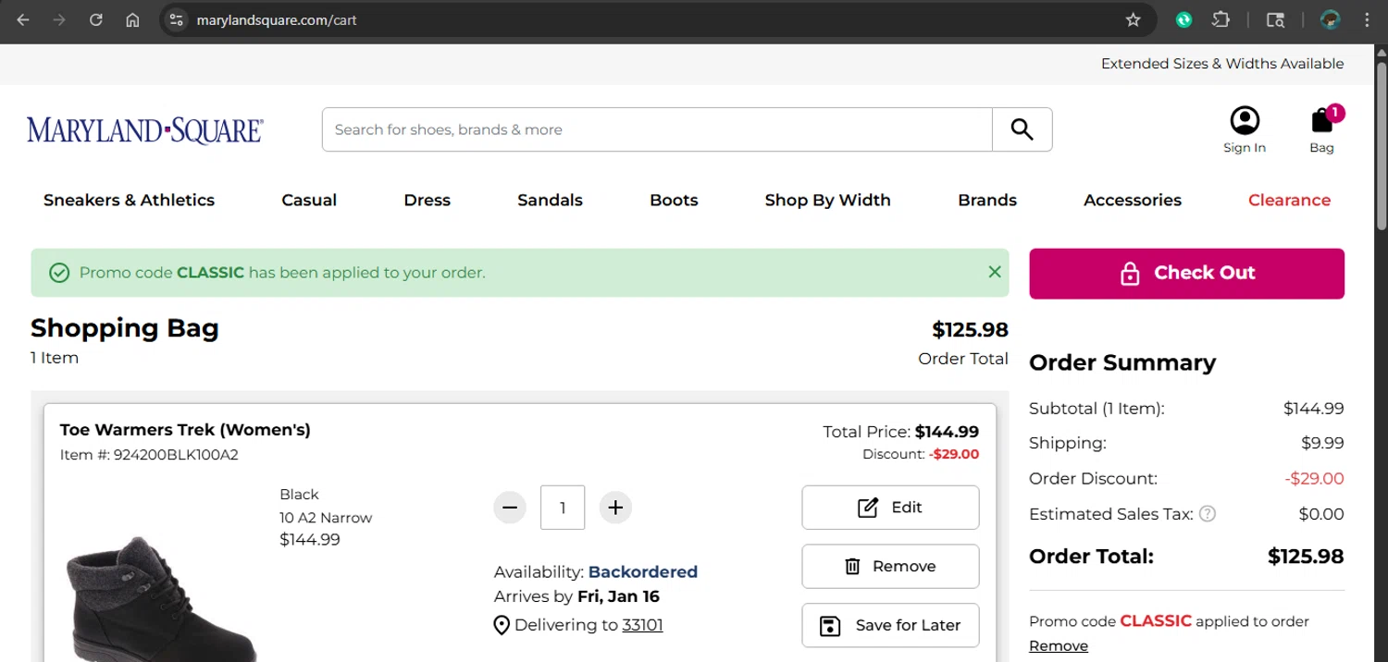Click the Shipping $9.99 value
This screenshot has width=1388, height=662.
(1322, 443)
